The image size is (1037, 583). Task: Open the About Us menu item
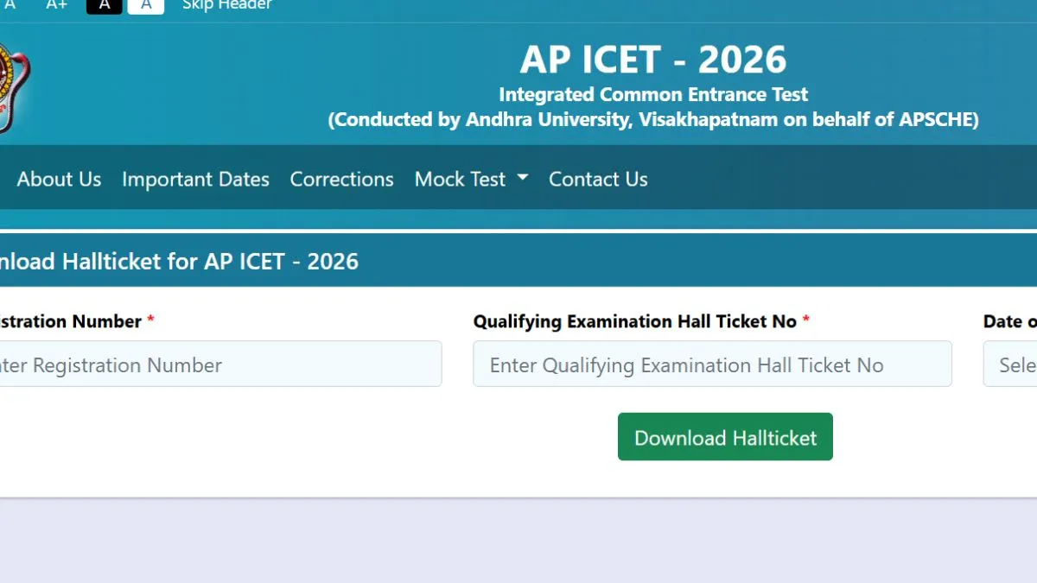59,179
